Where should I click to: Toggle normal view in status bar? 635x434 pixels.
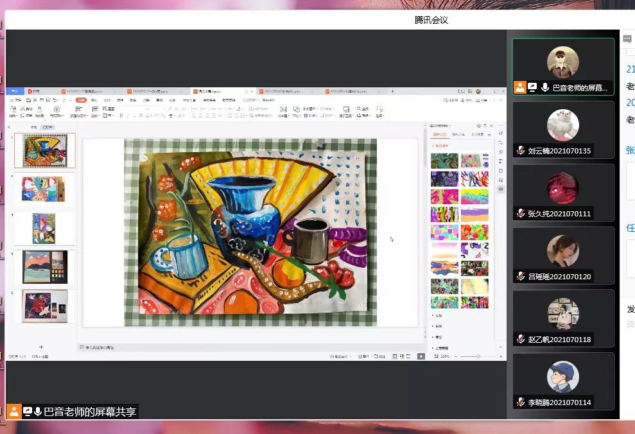[x=394, y=356]
